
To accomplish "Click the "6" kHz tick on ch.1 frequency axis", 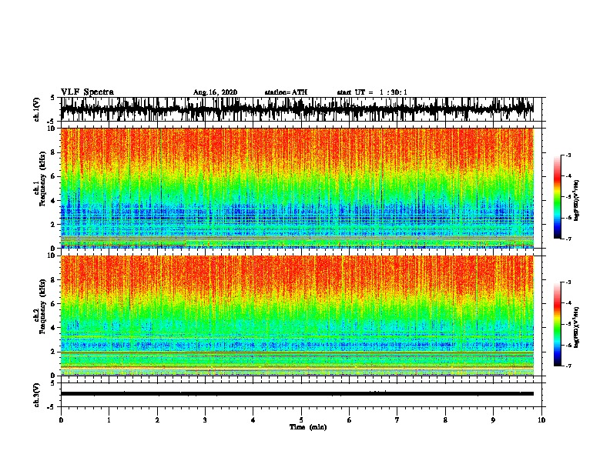I will pos(53,177).
